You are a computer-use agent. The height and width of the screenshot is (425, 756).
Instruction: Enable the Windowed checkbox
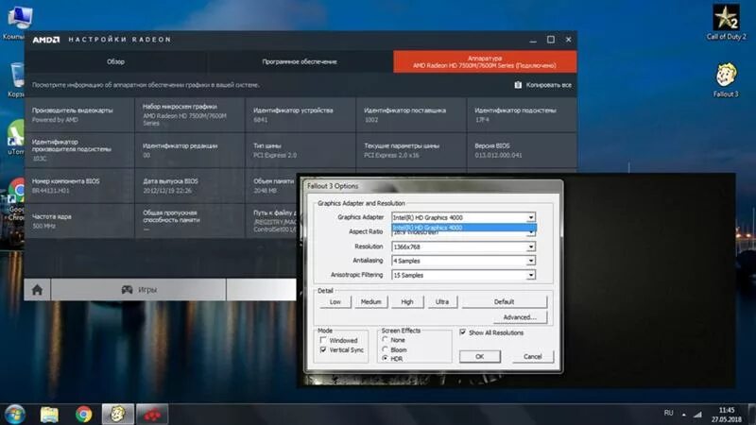(x=323, y=340)
